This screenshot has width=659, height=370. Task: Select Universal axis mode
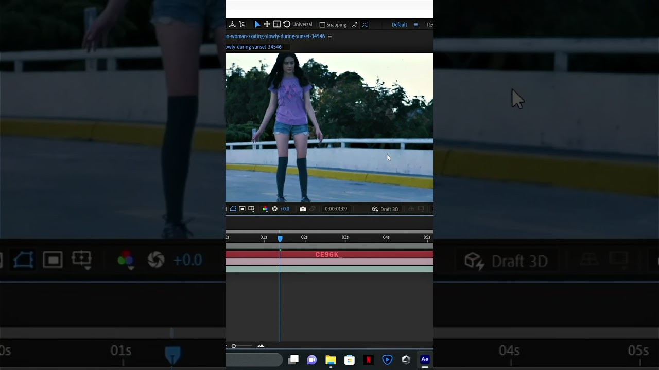tap(302, 24)
